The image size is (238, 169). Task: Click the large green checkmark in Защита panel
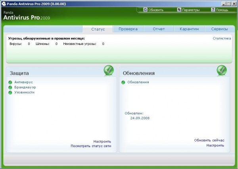click(109, 70)
